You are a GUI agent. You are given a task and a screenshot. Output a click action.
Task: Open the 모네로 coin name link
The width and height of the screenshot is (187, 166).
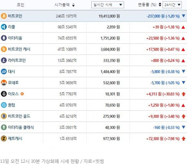coord(13,82)
